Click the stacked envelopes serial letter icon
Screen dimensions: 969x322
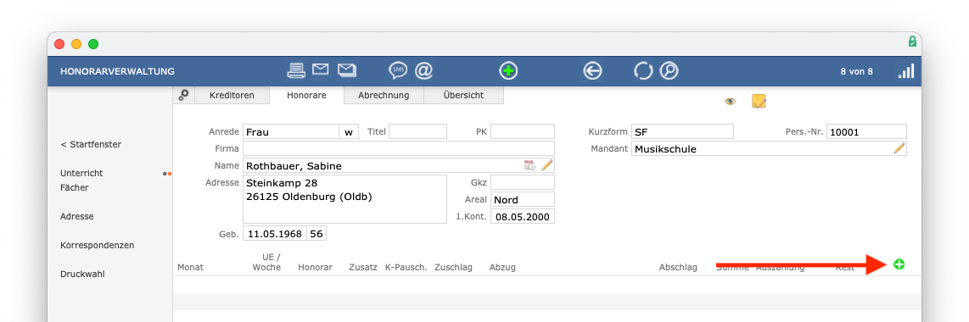pyautogui.click(x=347, y=70)
